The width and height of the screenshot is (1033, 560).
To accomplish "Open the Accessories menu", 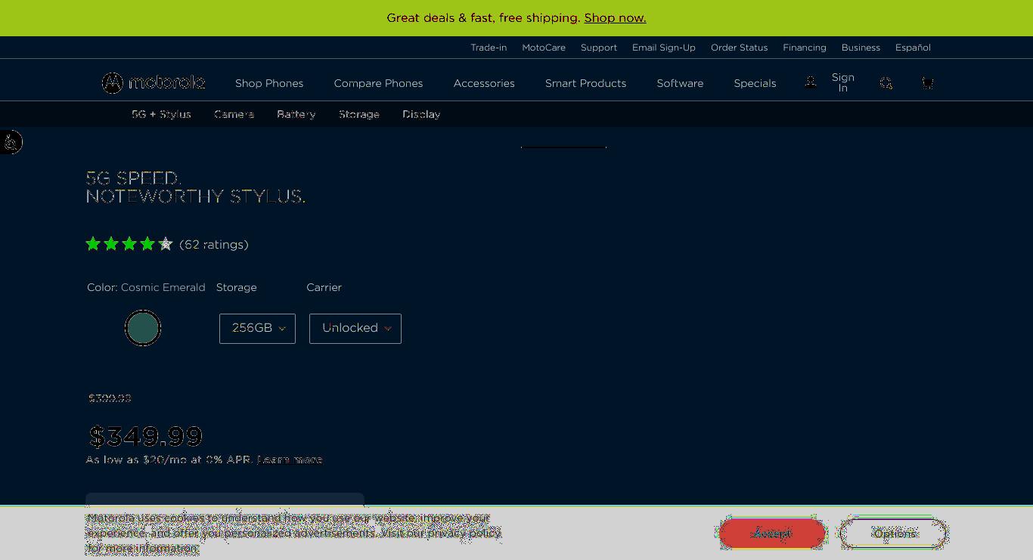I will (x=484, y=83).
